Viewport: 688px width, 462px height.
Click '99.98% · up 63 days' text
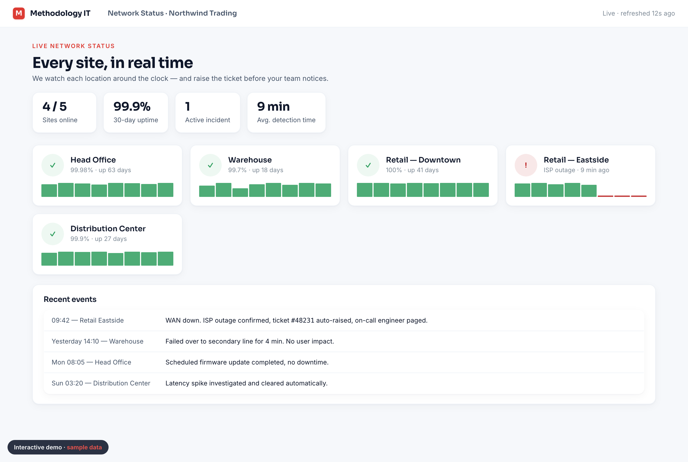101,170
